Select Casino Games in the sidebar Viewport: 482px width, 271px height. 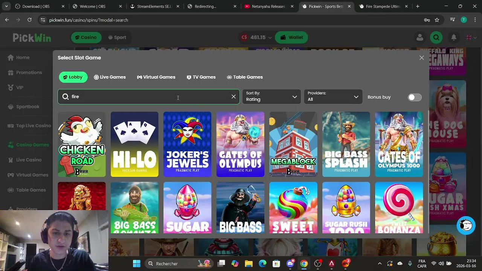(28, 145)
